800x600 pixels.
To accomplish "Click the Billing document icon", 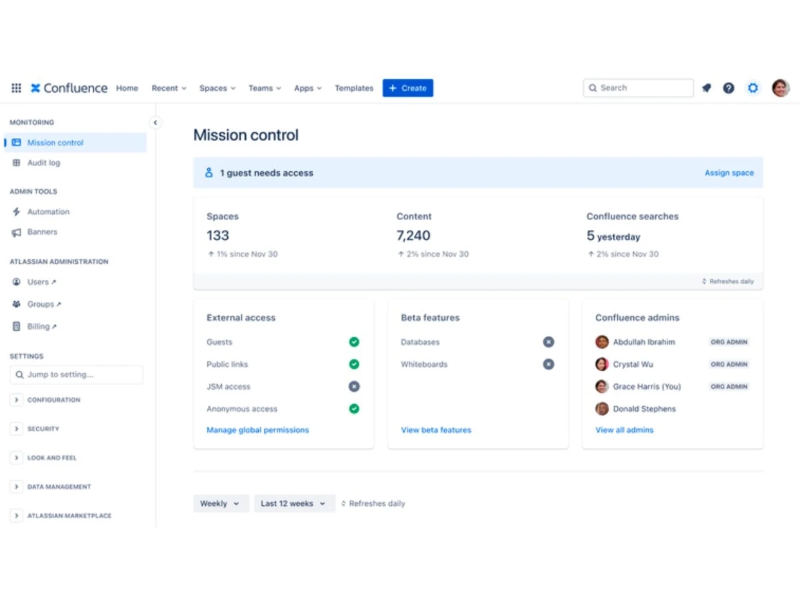I will tap(17, 327).
